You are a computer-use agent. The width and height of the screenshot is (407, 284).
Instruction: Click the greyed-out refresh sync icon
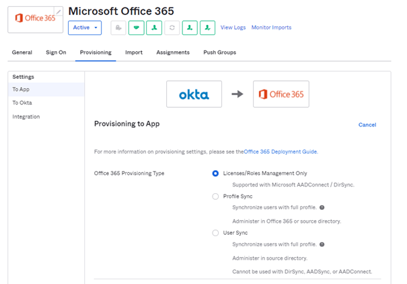point(172,28)
